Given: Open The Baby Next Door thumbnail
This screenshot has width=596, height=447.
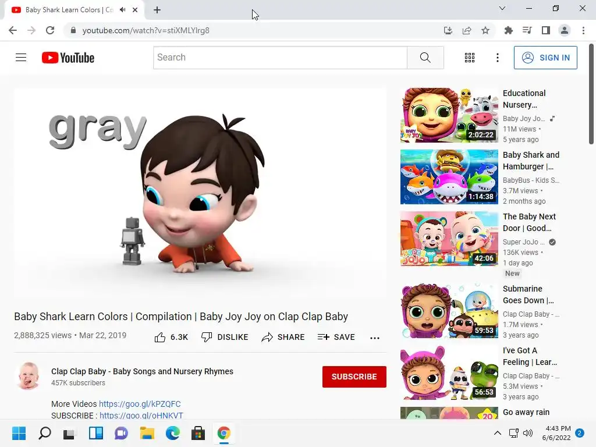Looking at the screenshot, I should tap(449, 238).
